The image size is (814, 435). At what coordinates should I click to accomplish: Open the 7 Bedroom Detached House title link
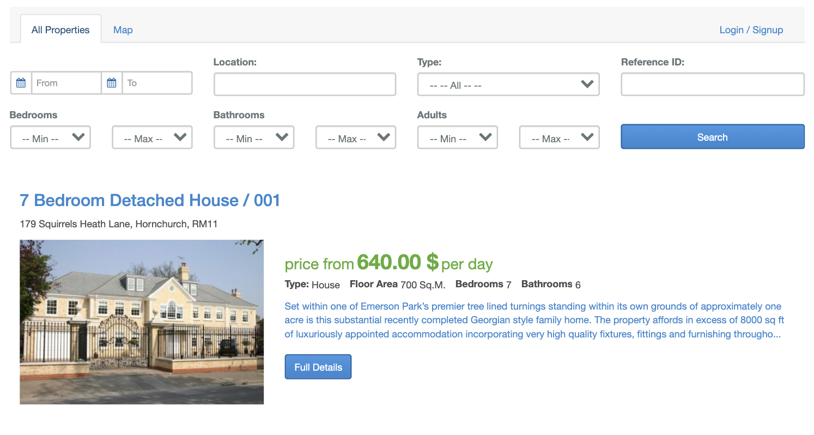(x=150, y=200)
